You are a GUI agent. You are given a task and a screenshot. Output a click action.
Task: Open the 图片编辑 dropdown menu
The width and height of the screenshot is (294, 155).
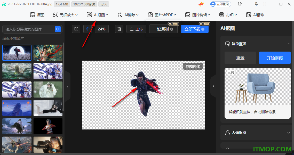(x=197, y=15)
